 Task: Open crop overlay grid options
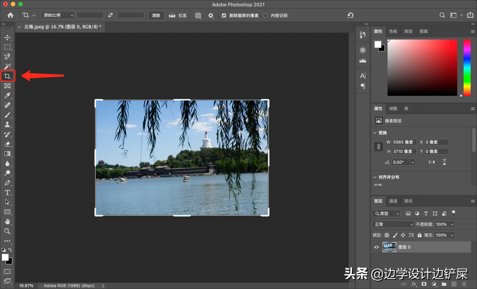198,15
